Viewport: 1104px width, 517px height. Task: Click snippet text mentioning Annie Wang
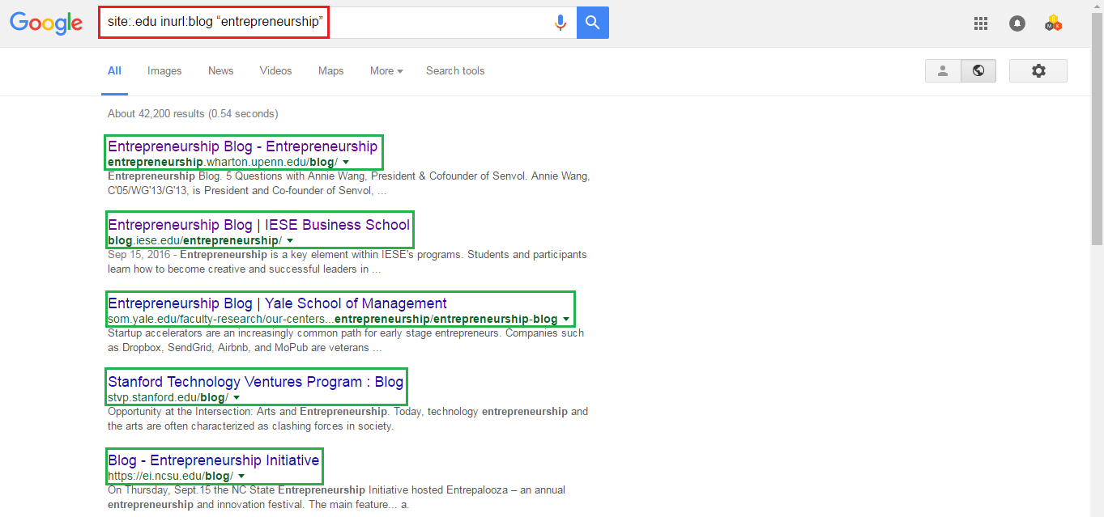click(x=348, y=184)
